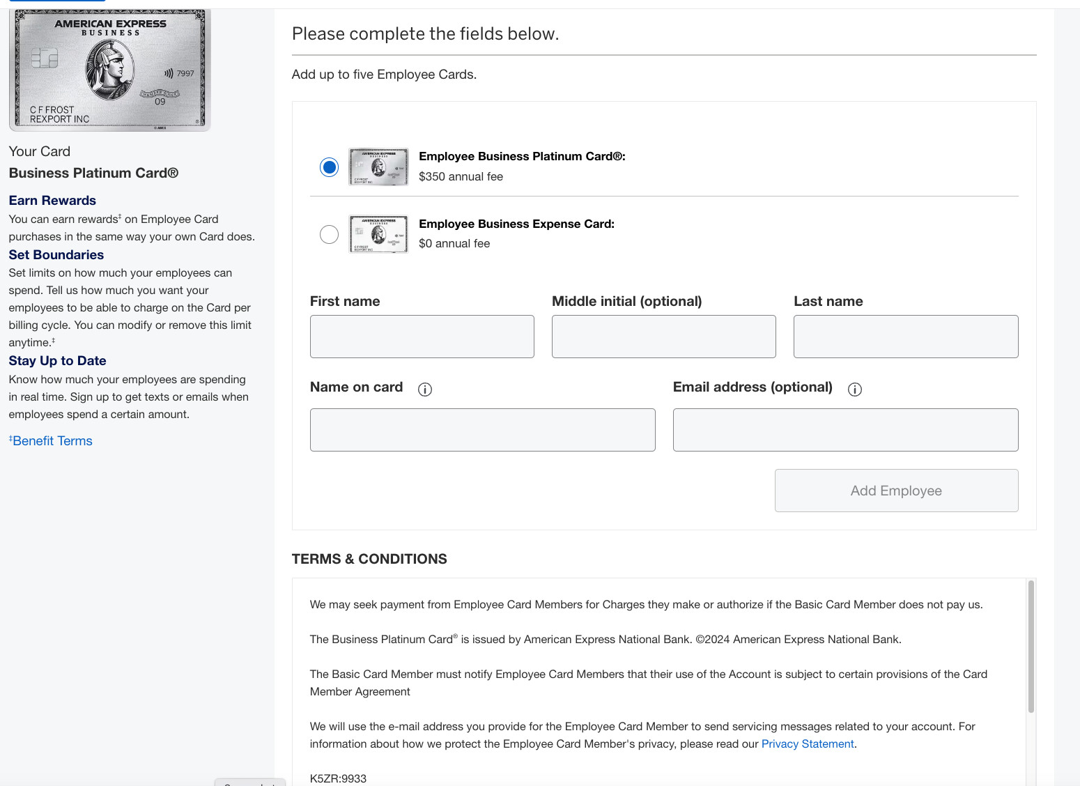Click the Earn Rewards heading
This screenshot has height=786, width=1080.
(52, 201)
